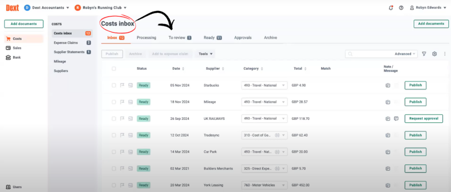Screen dimensions: 451x192
Task: Open the three-dot more options menu
Action: click(x=444, y=54)
